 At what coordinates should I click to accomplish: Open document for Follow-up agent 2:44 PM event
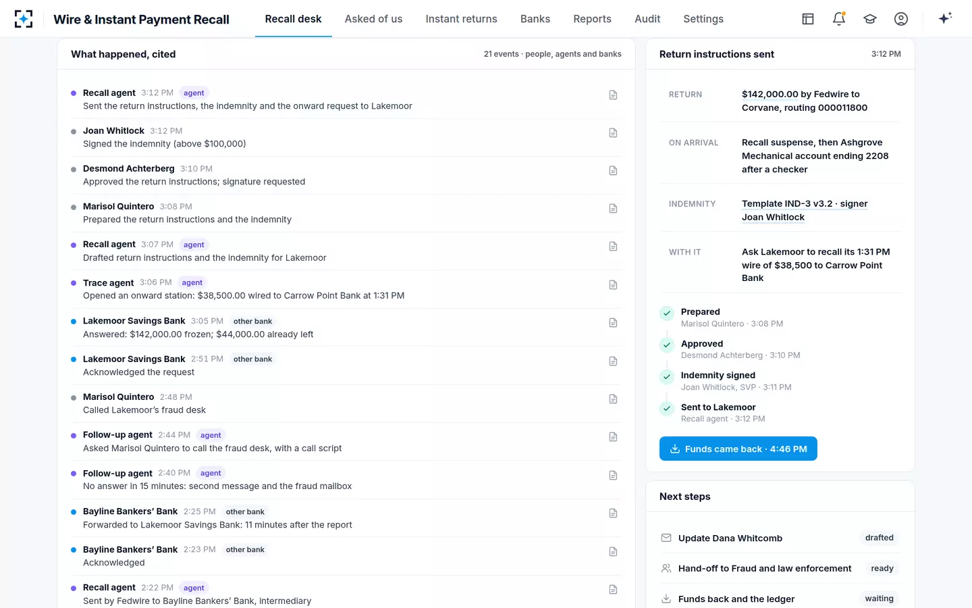pos(613,437)
